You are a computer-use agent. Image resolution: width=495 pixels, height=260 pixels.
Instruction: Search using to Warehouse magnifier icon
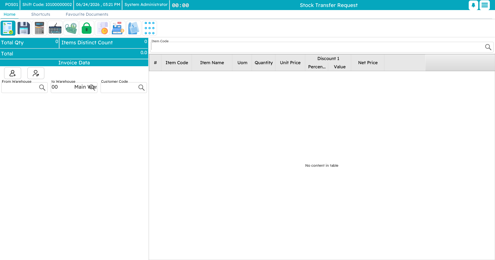point(92,88)
